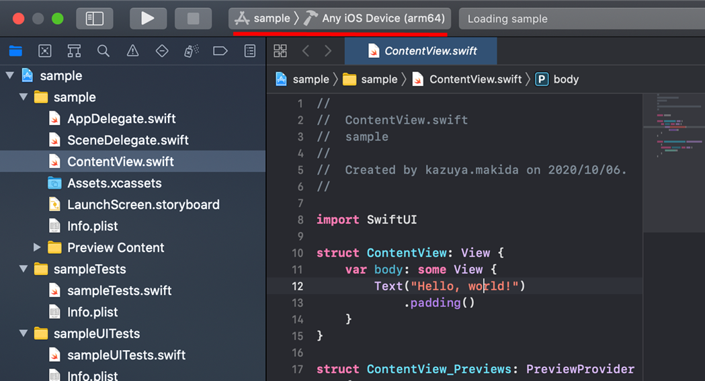Open Info.plist under sampleTests
The image size is (705, 381).
[132, 312]
